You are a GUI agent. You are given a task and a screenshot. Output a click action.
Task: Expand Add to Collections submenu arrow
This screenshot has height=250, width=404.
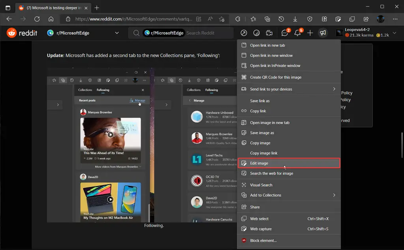coord(334,195)
